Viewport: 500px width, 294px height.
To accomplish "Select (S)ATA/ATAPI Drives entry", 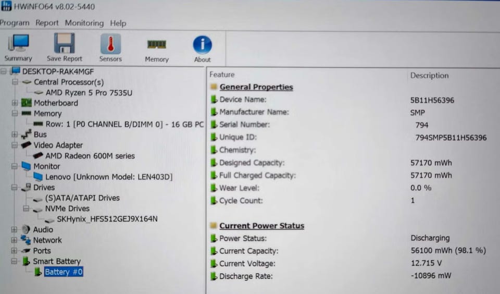I will pyautogui.click(x=82, y=198).
